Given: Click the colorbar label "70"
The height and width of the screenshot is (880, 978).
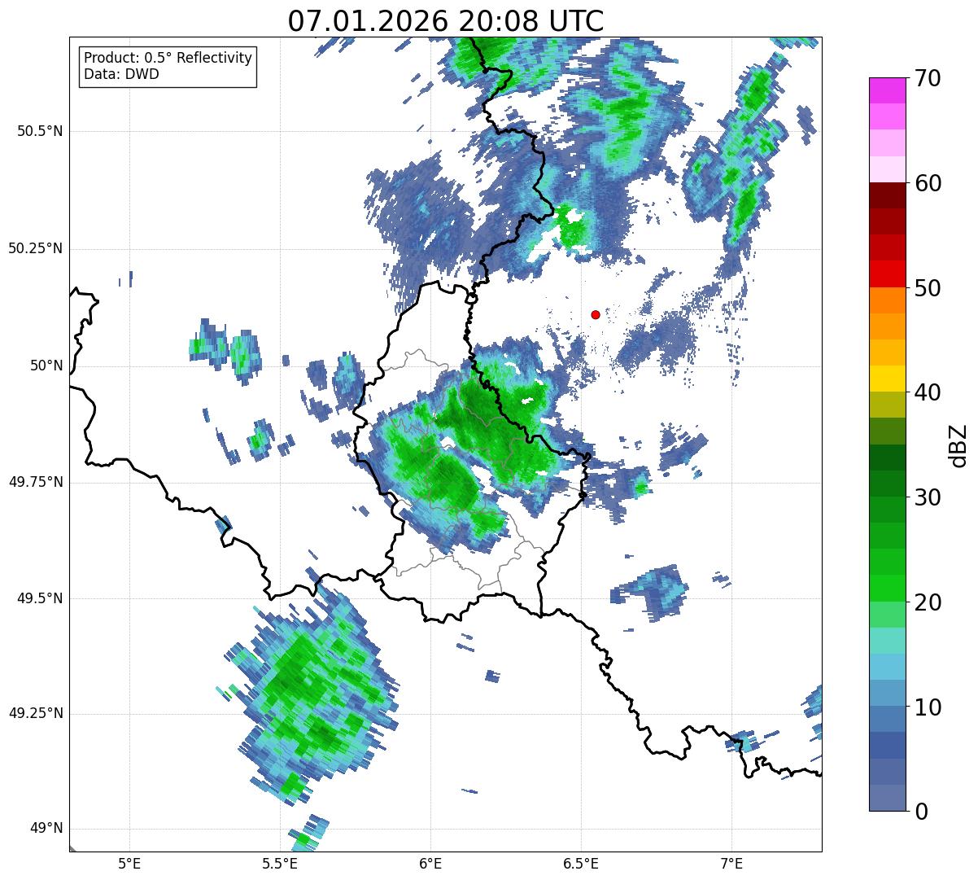Looking at the screenshot, I should (x=928, y=78).
